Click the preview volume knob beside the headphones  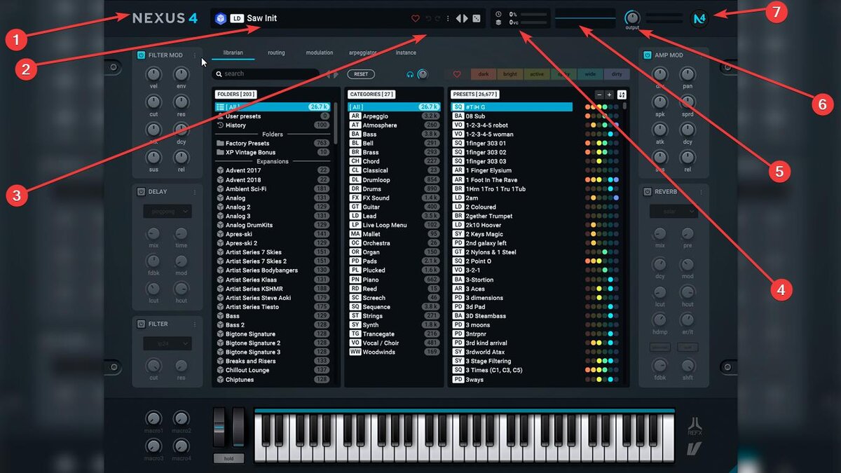[x=423, y=74]
